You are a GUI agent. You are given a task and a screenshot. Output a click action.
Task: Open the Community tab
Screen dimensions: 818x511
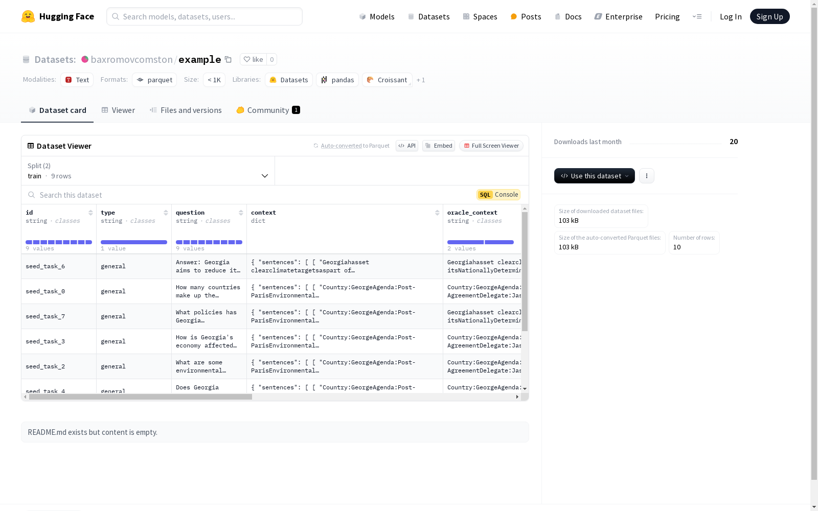click(268, 110)
